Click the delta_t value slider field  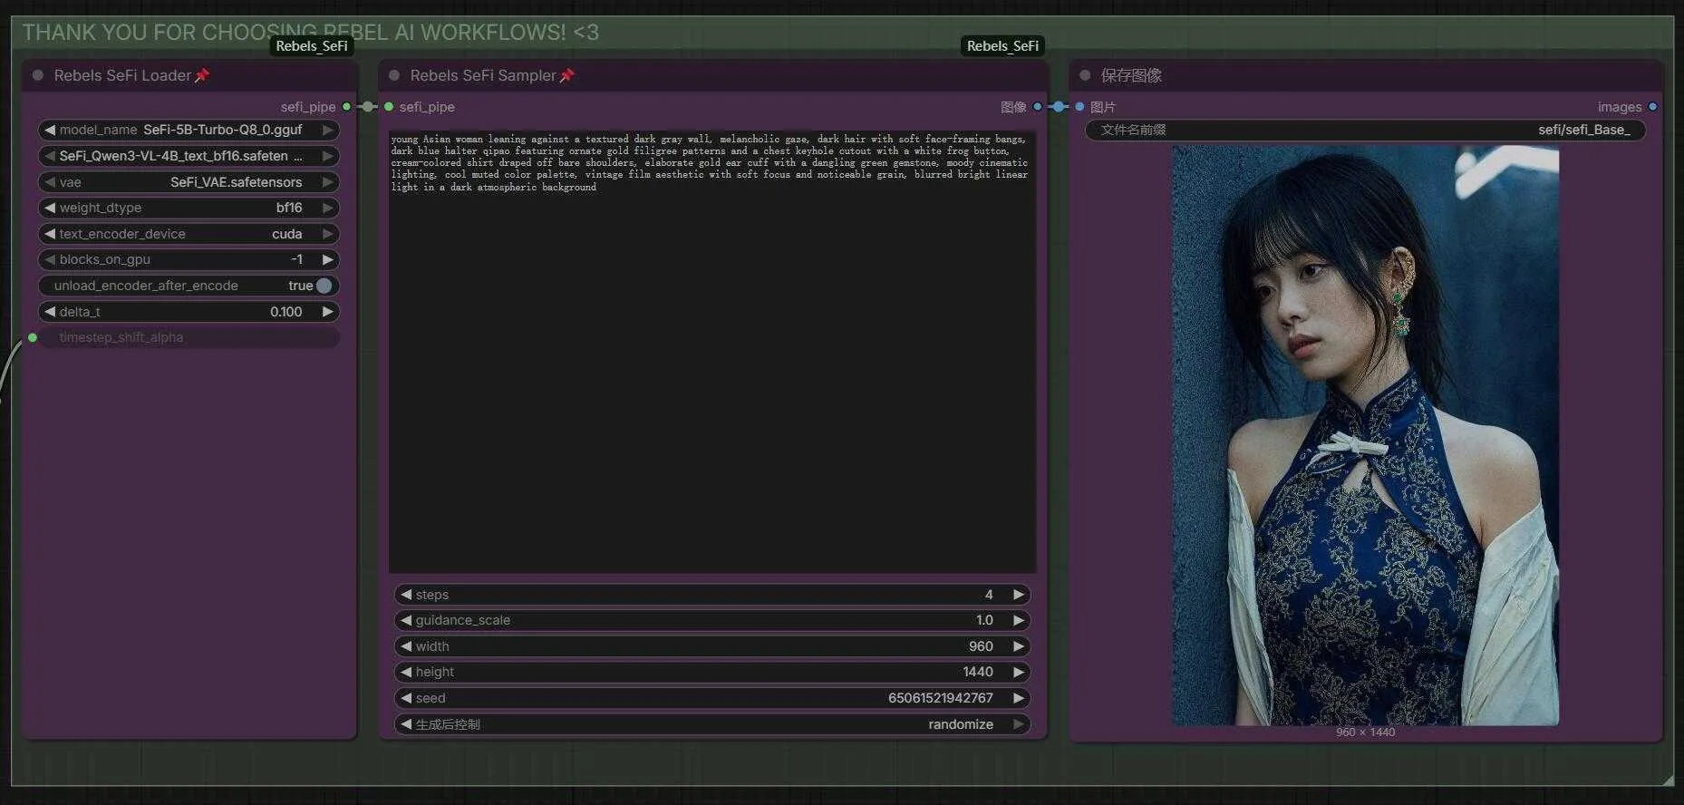point(189,312)
